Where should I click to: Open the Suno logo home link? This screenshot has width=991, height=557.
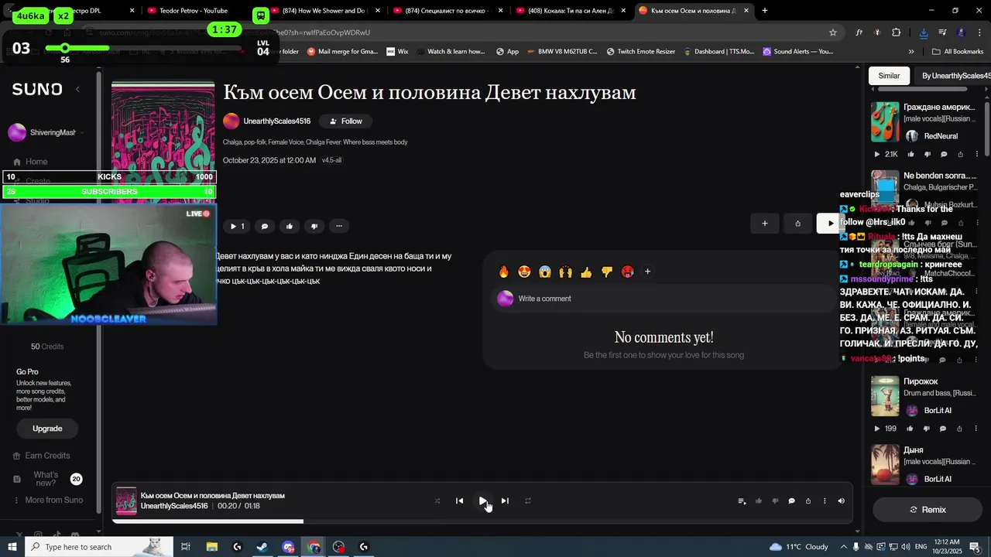[37, 90]
